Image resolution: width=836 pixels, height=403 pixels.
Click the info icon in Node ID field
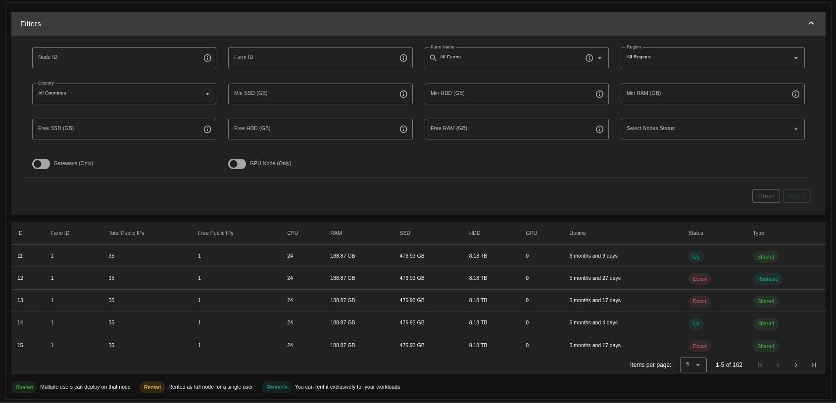point(207,58)
